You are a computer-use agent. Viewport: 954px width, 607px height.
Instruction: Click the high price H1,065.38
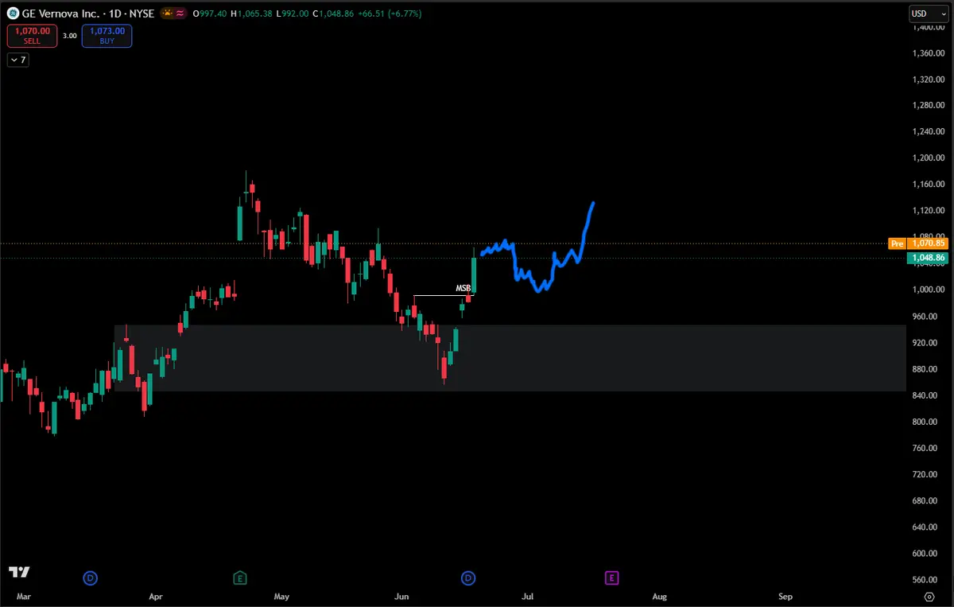tap(251, 14)
